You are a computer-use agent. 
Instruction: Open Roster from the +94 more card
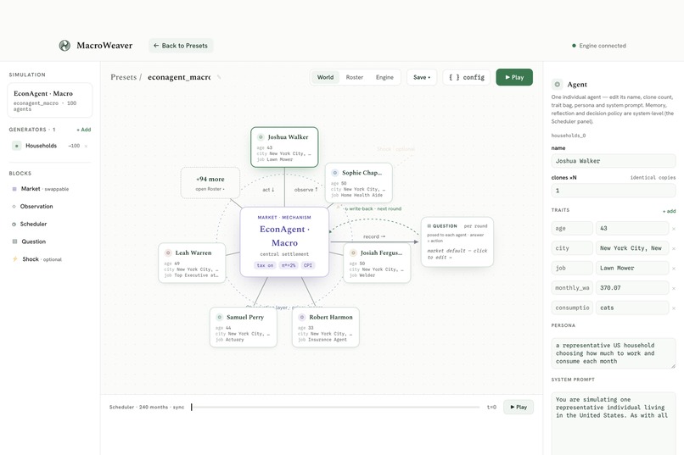(210, 183)
